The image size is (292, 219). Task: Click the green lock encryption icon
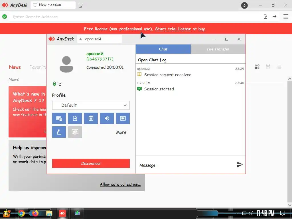pos(54,84)
